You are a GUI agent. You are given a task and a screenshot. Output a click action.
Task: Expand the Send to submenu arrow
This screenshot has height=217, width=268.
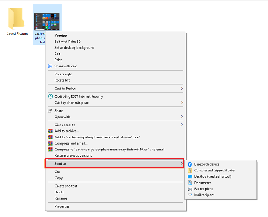pyautogui.click(x=181, y=164)
